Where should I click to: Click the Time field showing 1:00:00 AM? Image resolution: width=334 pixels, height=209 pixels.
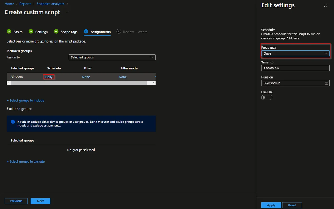[x=295, y=68]
